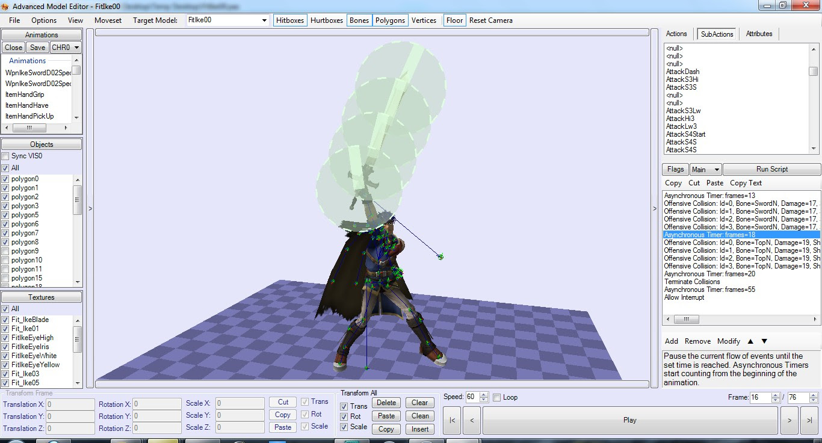The image size is (822, 443).
Task: Save the animations
Action: coord(37,48)
